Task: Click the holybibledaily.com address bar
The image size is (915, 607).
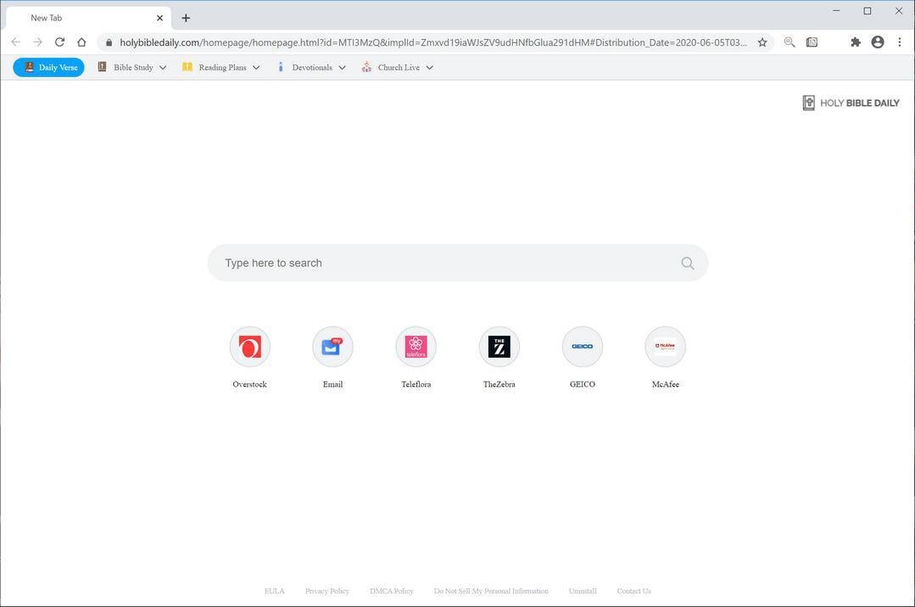Action: [433, 42]
